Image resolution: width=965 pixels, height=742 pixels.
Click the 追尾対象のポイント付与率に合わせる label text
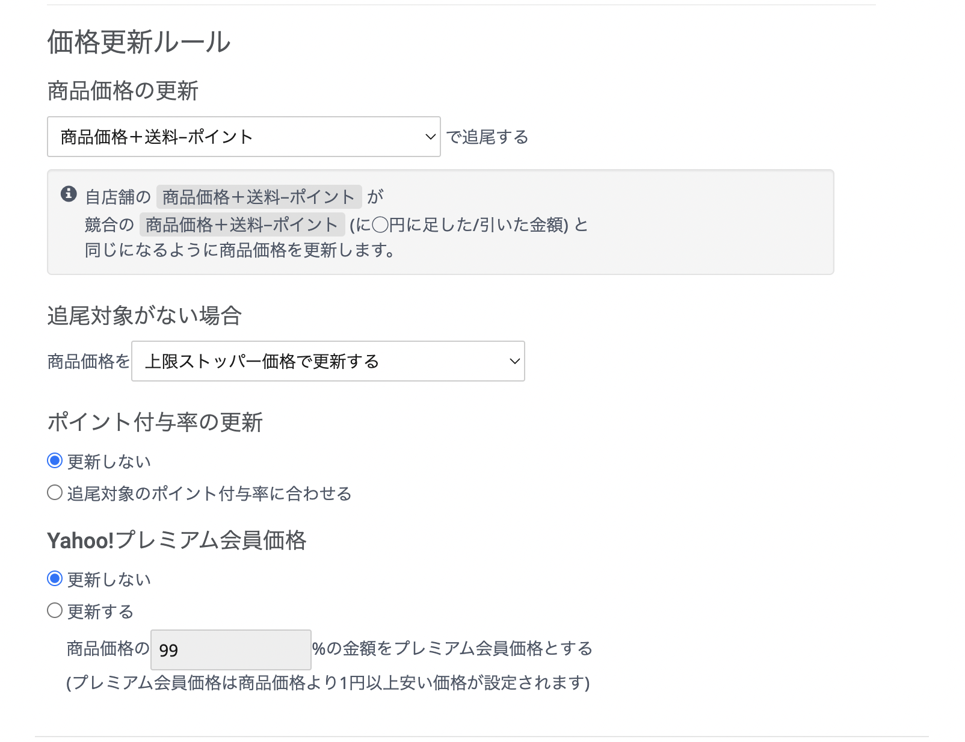209,494
